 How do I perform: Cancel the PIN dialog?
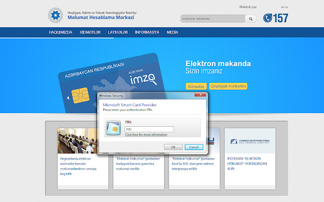(194, 147)
